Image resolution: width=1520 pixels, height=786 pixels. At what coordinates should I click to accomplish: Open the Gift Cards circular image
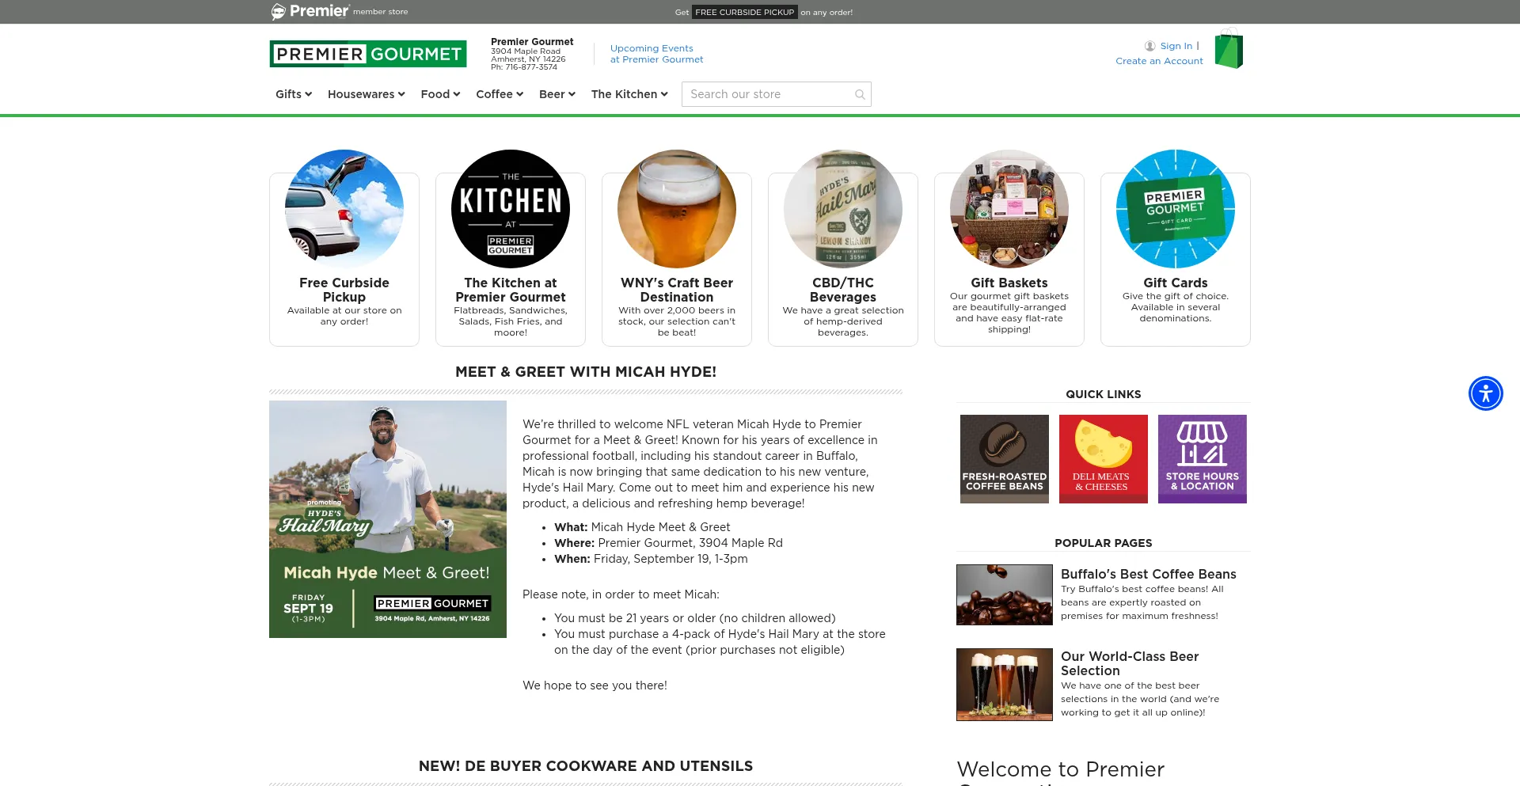tap(1175, 209)
